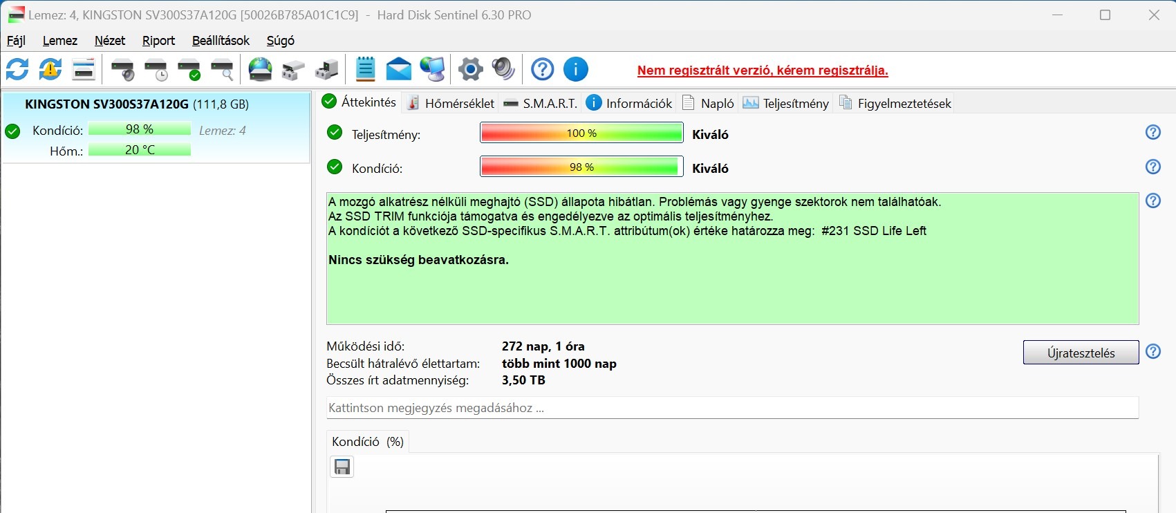The height and width of the screenshot is (513, 1176).
Task: Click the 'Nincs szükség beavatkozásra.' text
Action: click(418, 260)
